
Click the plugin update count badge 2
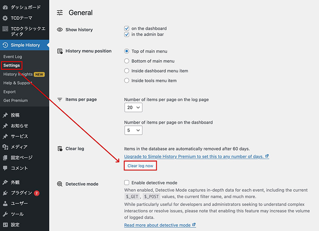tap(37, 193)
